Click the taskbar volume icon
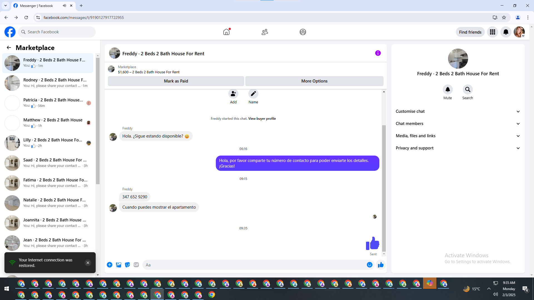This screenshot has height=300, width=534. (x=496, y=294)
